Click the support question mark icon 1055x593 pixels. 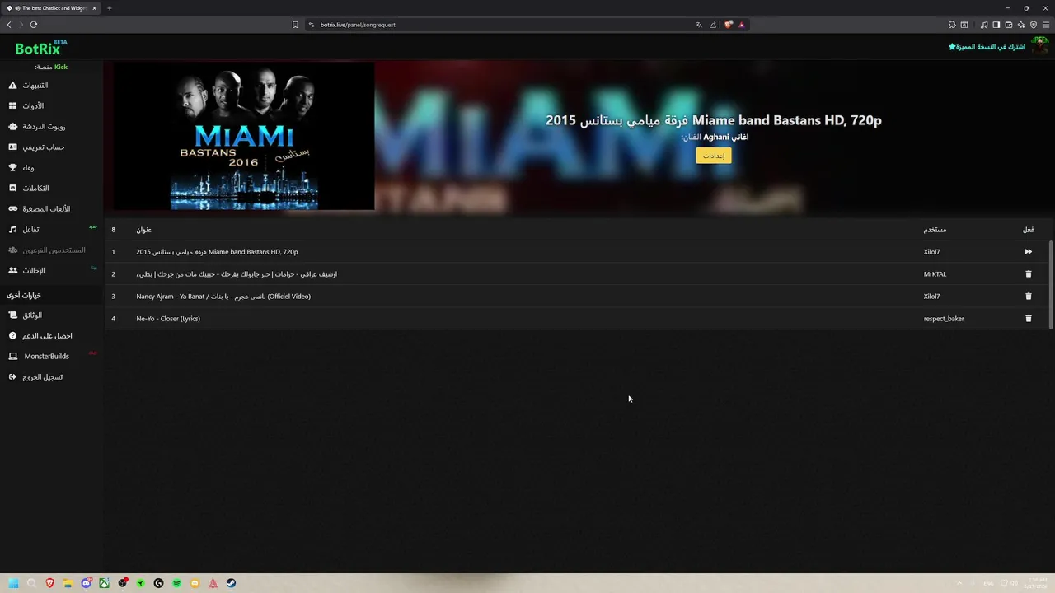(x=12, y=336)
